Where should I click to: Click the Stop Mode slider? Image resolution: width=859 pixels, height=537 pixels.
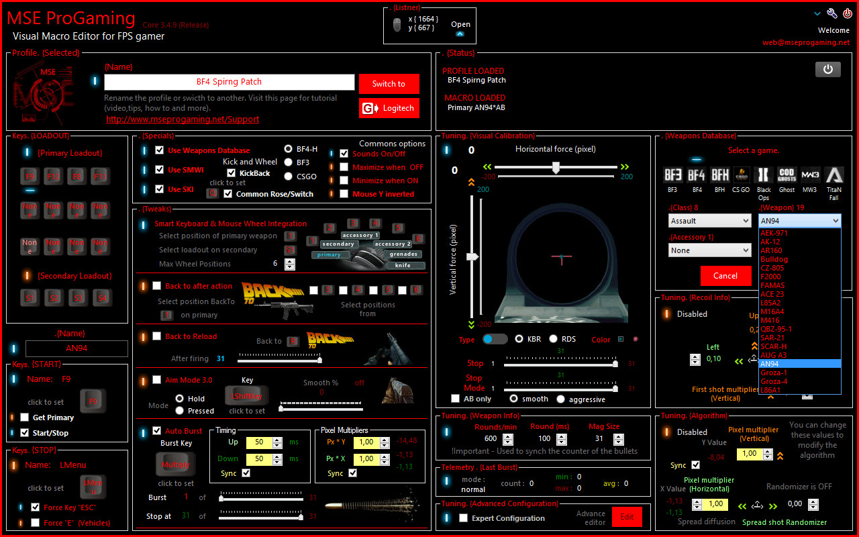click(560, 389)
